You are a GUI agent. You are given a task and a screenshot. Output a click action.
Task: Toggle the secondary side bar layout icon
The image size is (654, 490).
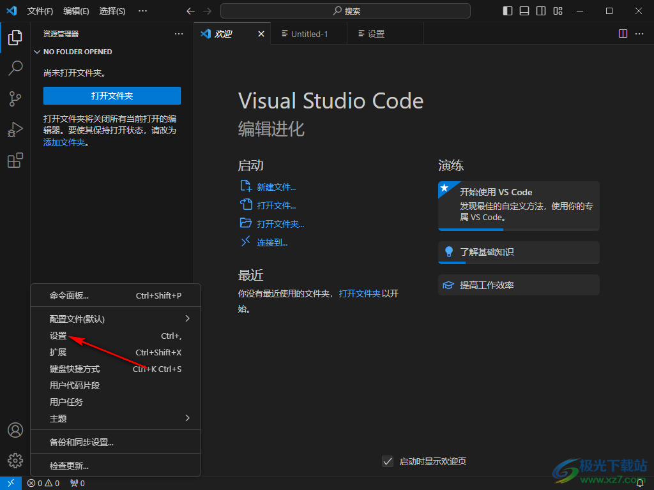(541, 11)
